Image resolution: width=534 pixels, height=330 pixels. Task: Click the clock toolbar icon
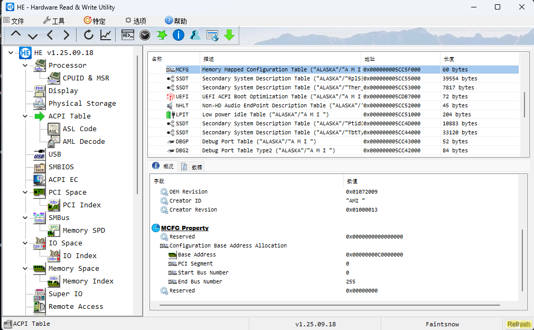coord(145,35)
